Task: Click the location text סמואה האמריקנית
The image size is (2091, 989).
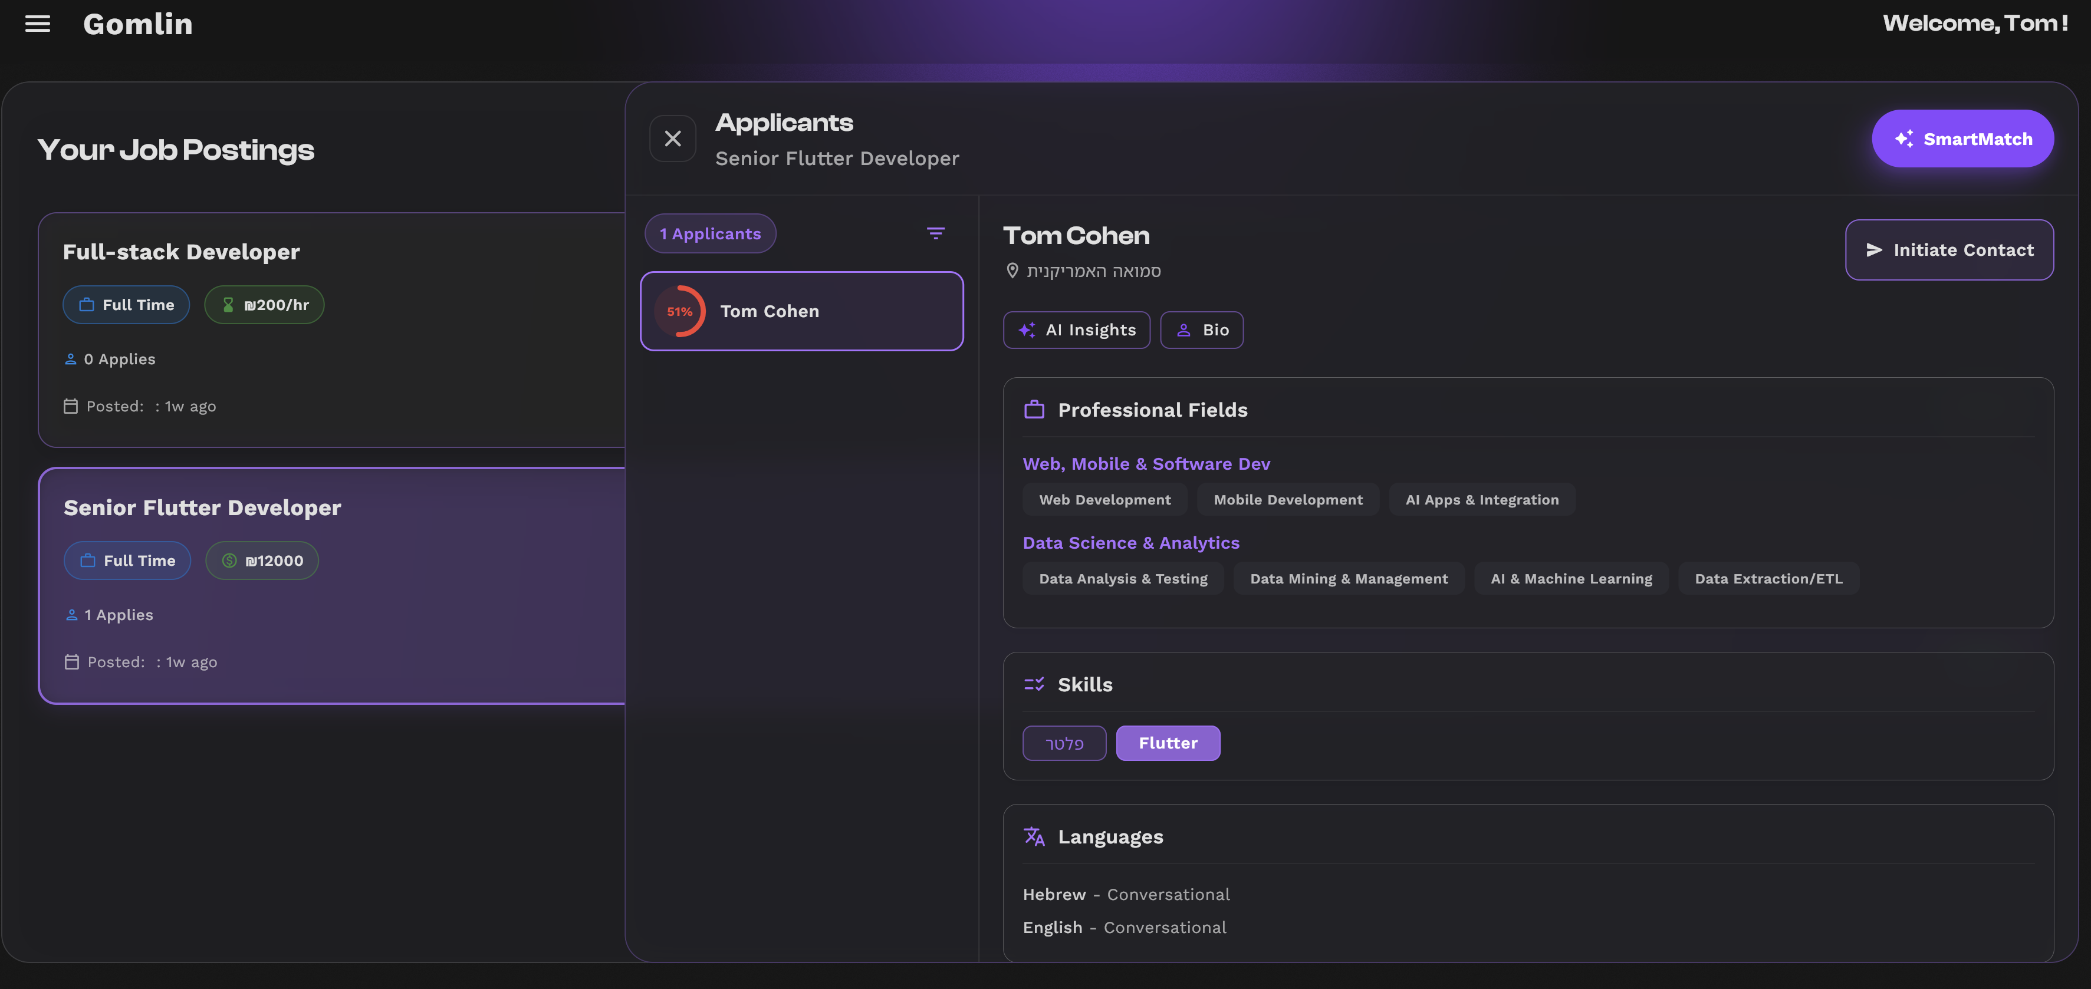Action: (x=1093, y=271)
